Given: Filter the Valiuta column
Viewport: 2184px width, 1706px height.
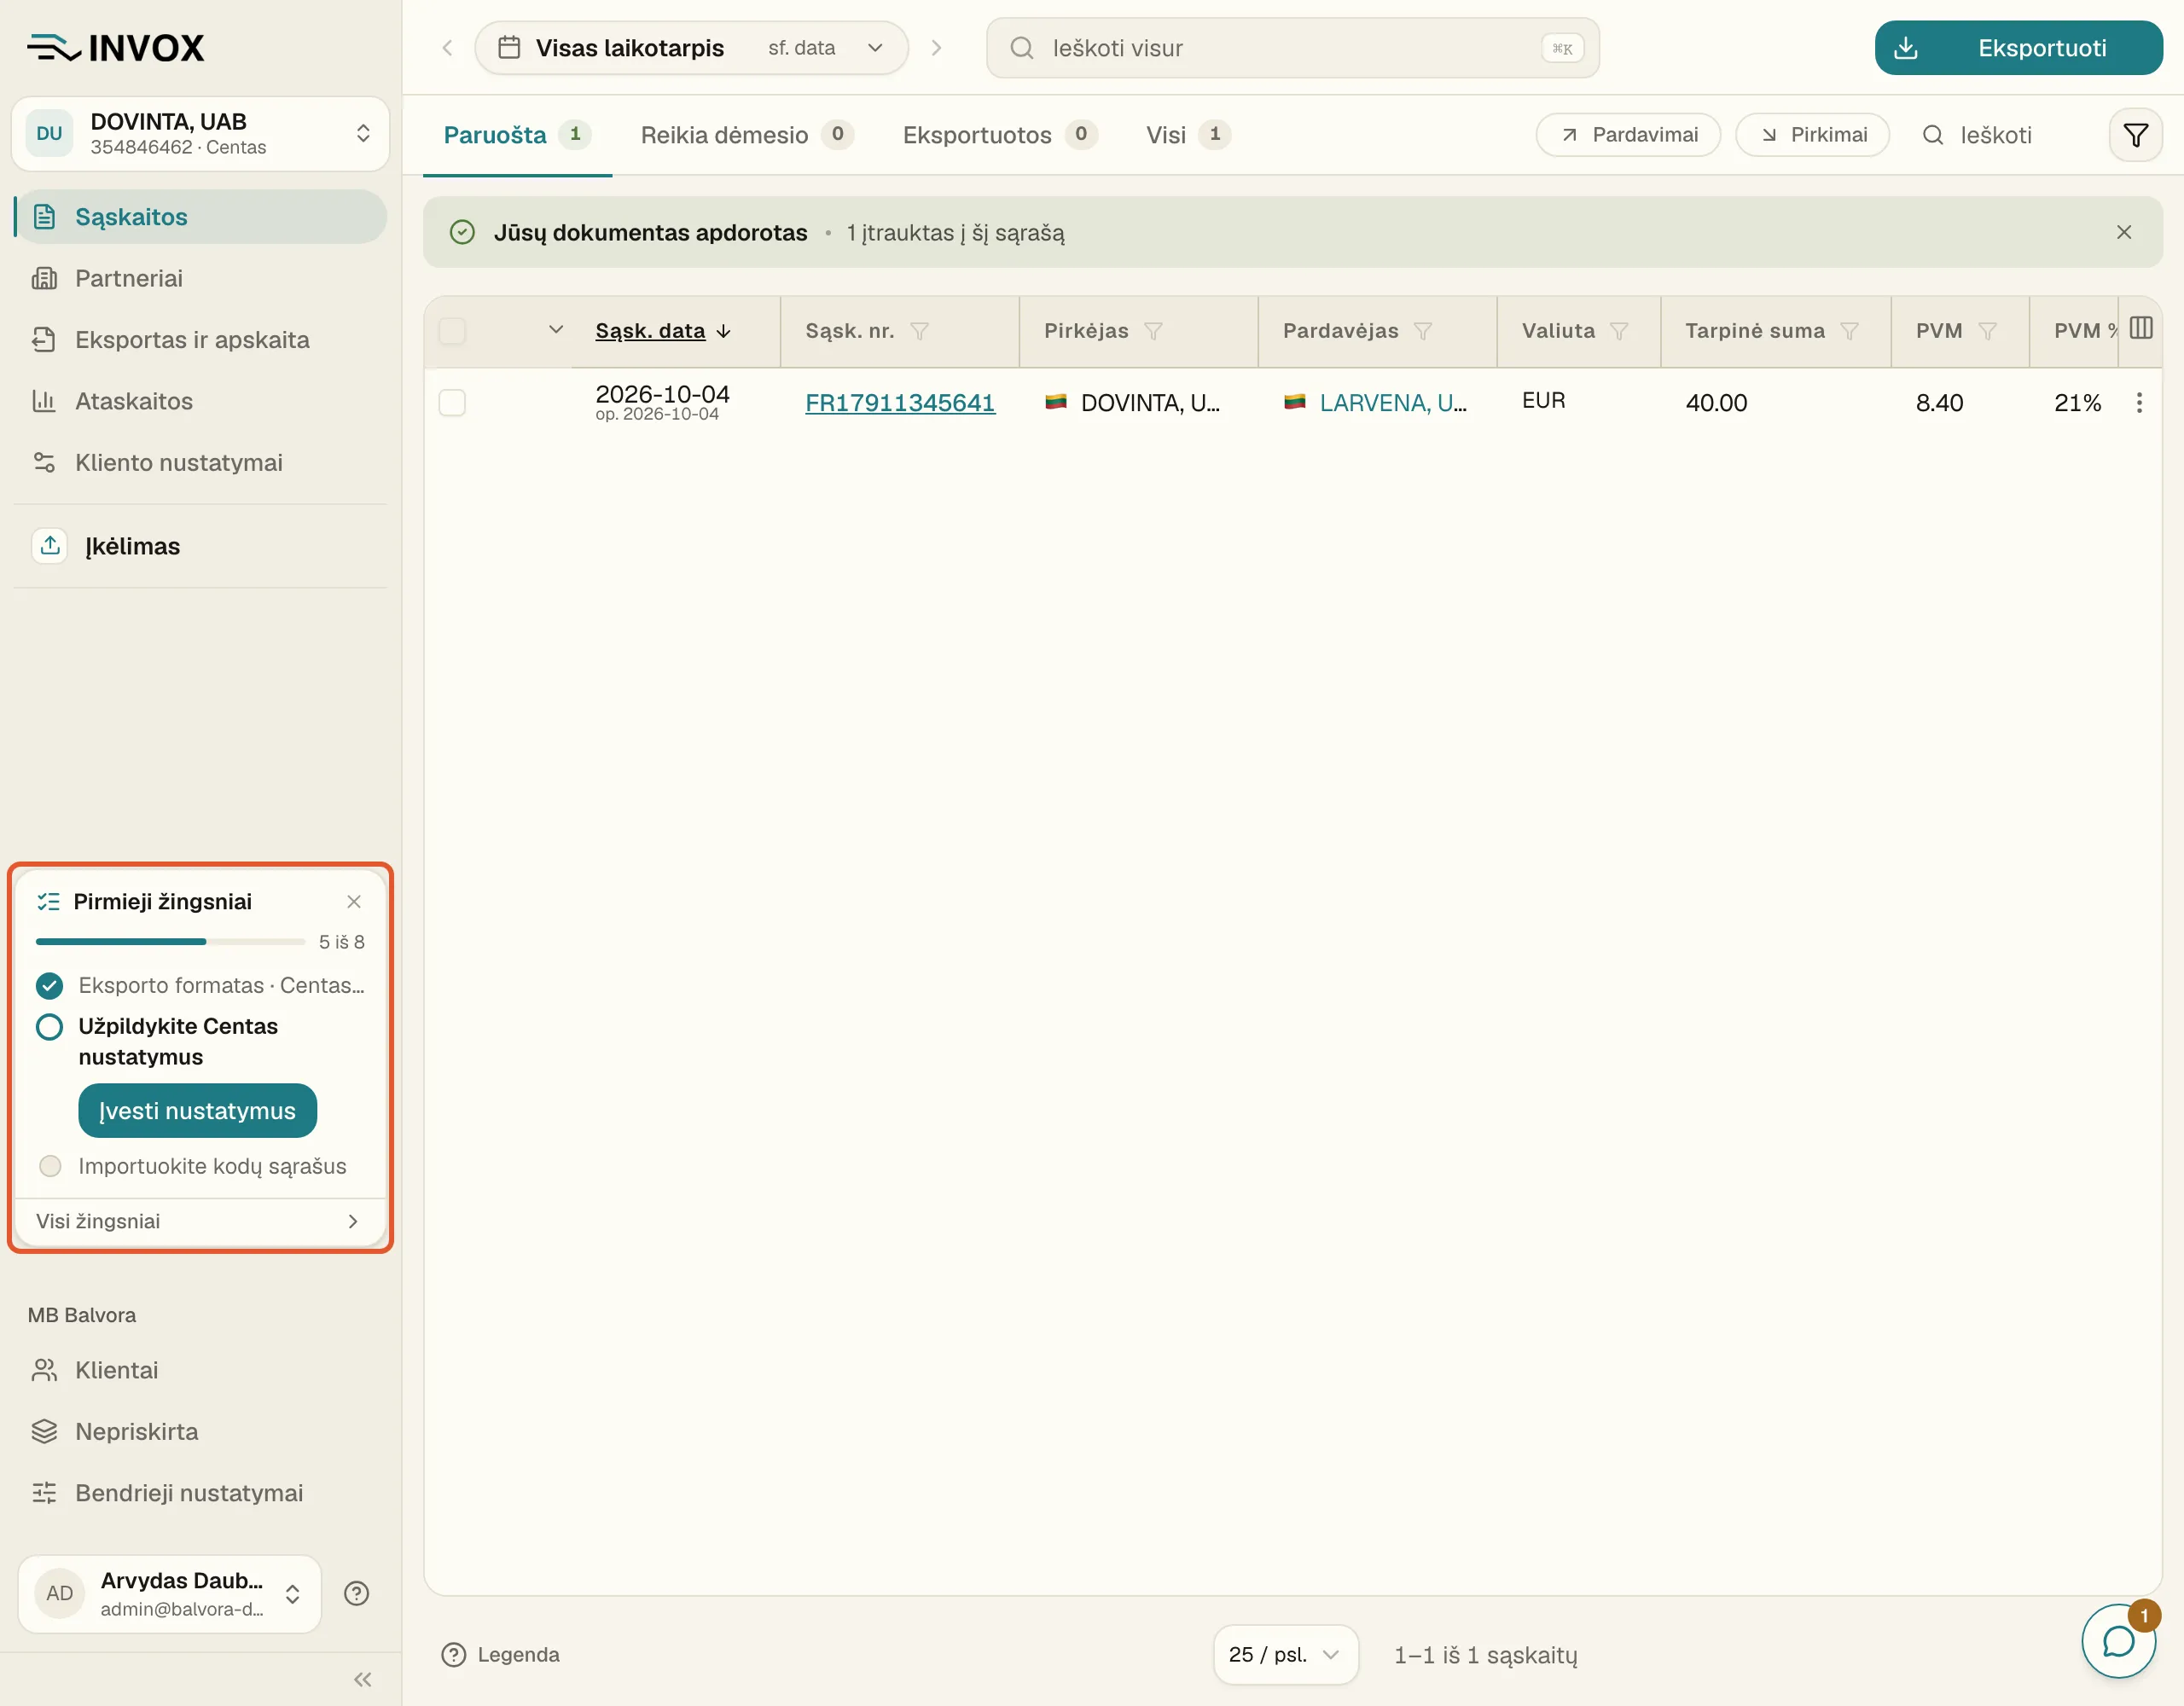Looking at the screenshot, I should (1619, 331).
